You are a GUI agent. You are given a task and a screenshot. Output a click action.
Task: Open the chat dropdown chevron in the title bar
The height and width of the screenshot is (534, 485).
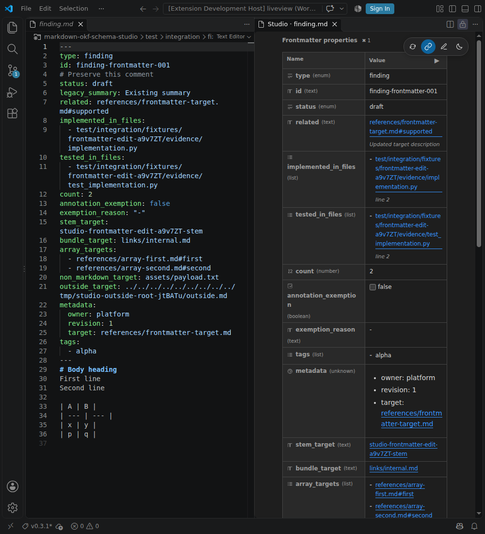341,9
